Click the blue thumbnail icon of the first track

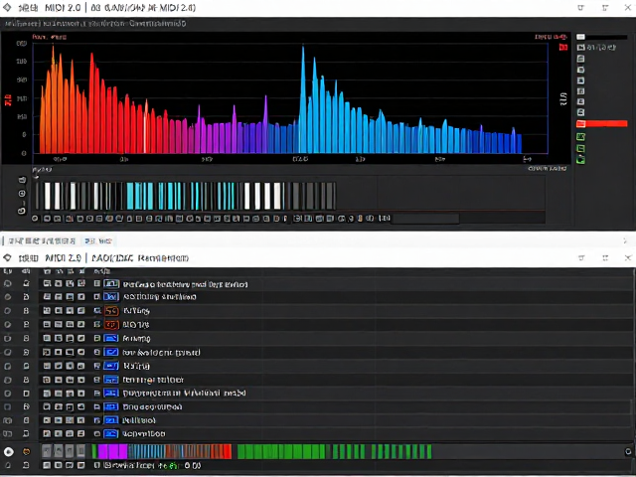(x=111, y=284)
